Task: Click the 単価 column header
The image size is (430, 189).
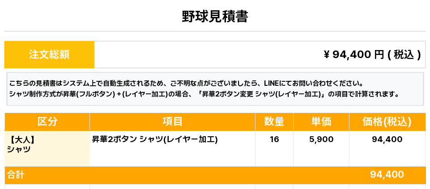Action: (321, 122)
